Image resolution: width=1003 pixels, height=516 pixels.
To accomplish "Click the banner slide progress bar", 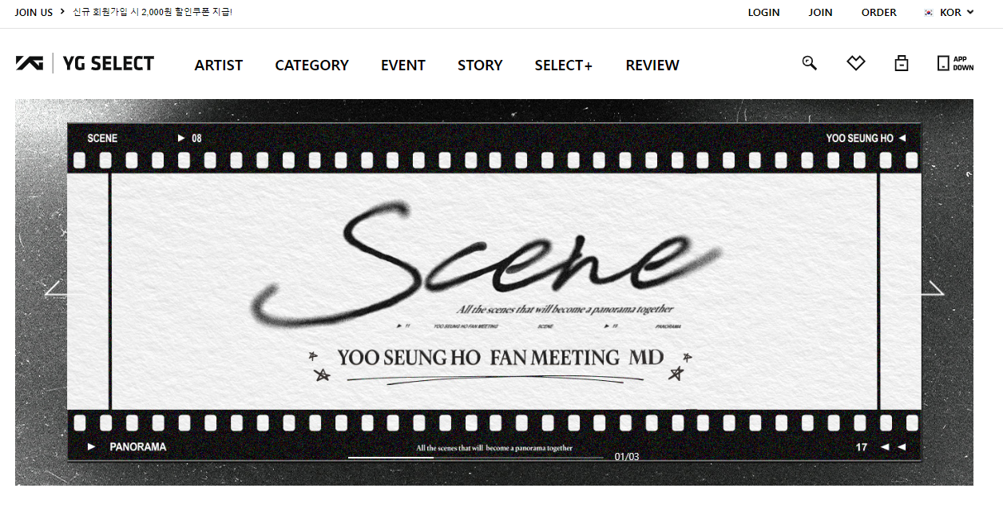I will [x=475, y=458].
